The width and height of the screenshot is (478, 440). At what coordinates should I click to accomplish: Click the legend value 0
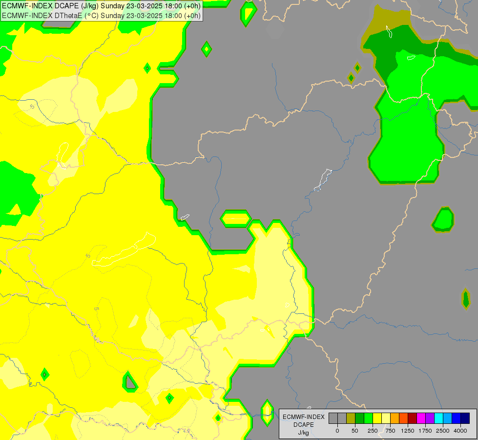(x=337, y=431)
